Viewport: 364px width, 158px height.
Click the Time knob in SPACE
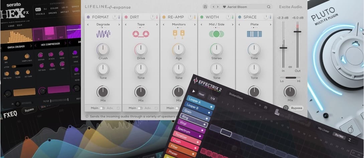(254, 49)
